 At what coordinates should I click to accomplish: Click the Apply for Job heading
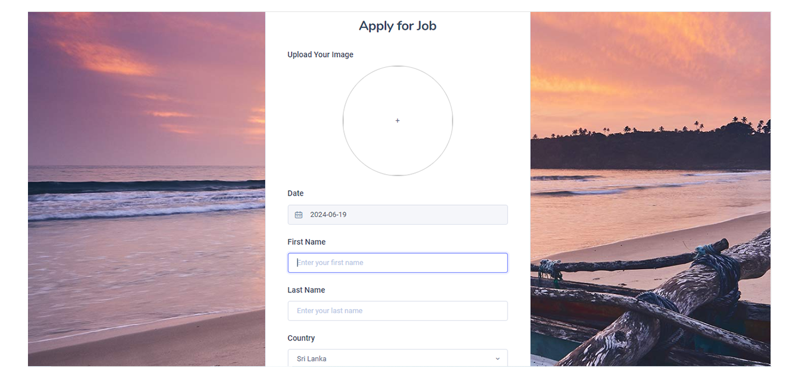(x=397, y=26)
